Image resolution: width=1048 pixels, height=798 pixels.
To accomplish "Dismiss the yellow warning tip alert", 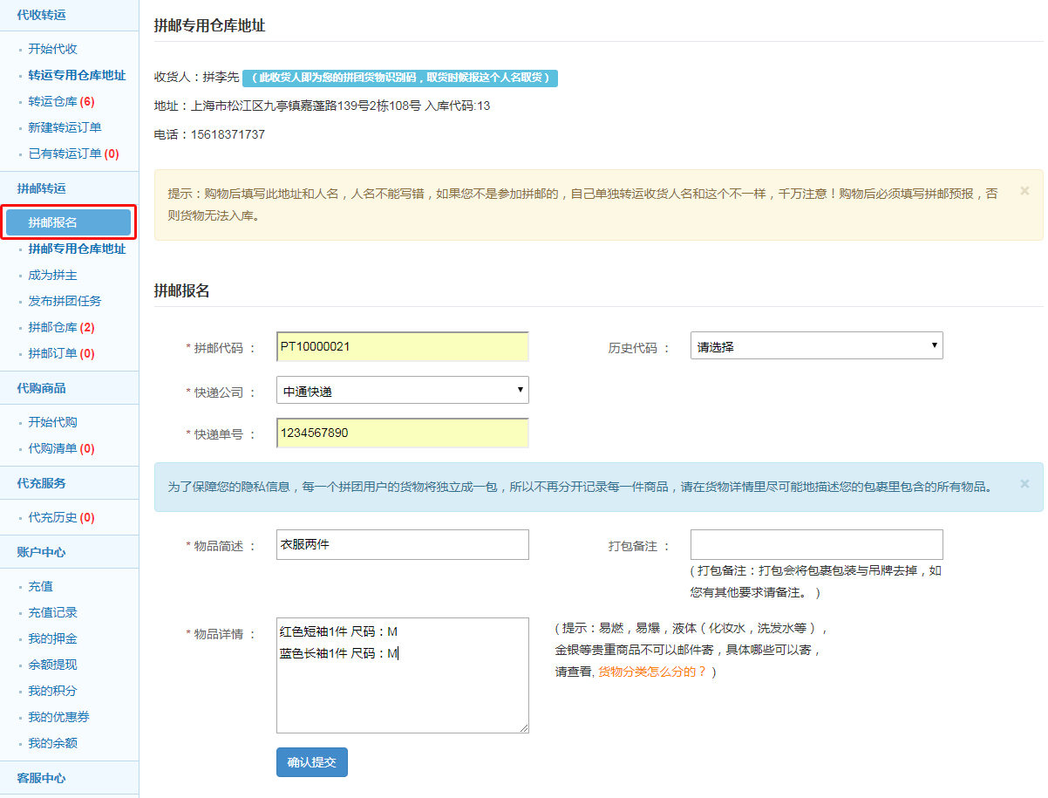I will tap(1024, 190).
